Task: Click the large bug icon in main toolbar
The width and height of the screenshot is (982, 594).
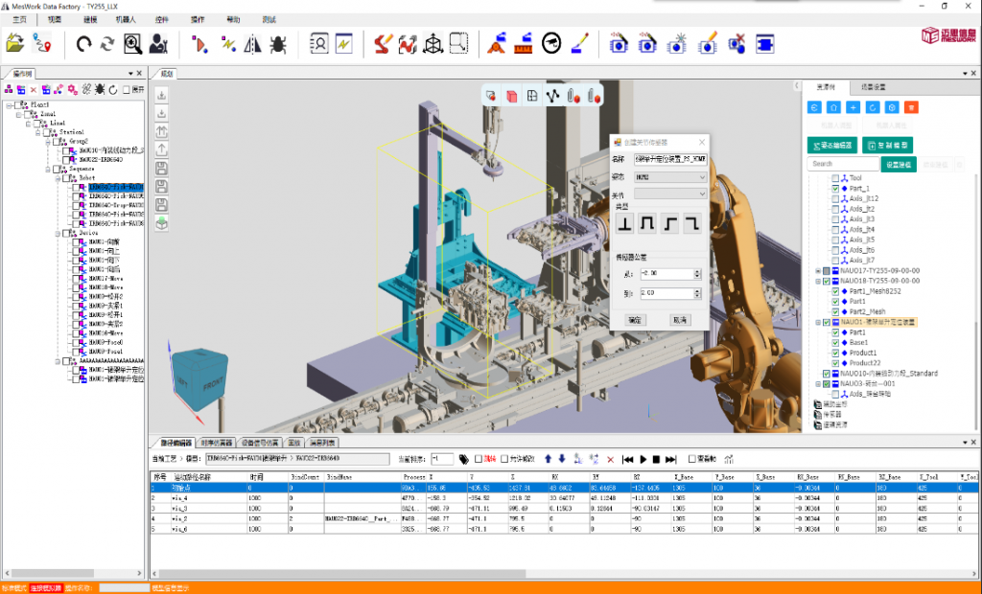Action: [x=278, y=44]
